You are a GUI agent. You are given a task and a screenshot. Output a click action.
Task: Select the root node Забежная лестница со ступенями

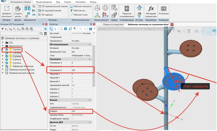(22, 38)
